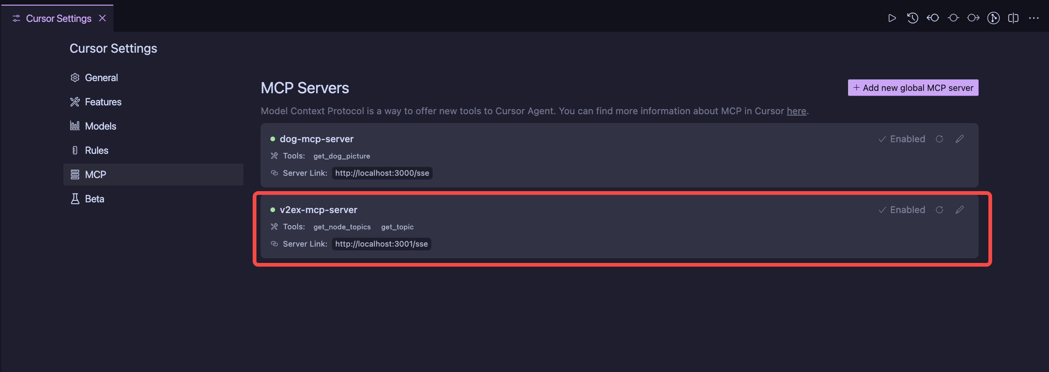Click the General gear icon in sidebar

[x=75, y=78]
